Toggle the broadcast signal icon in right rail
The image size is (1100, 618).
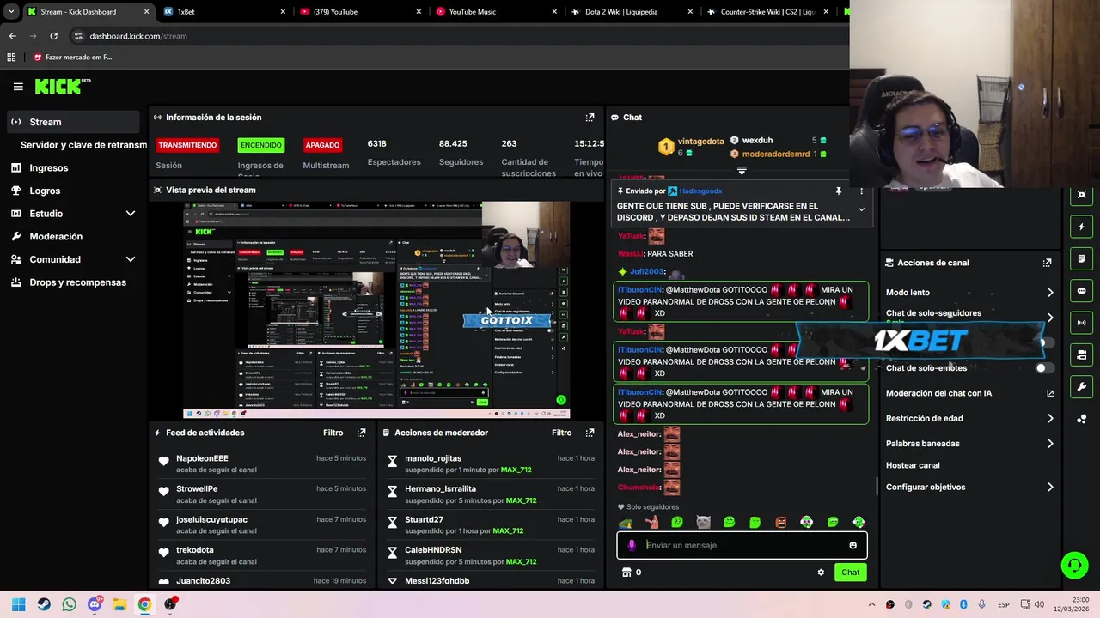tap(1082, 323)
